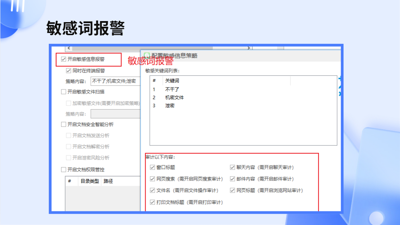Click the 策略内容 field containing 不干了;机密文件;泄密

pyautogui.click(x=115, y=81)
